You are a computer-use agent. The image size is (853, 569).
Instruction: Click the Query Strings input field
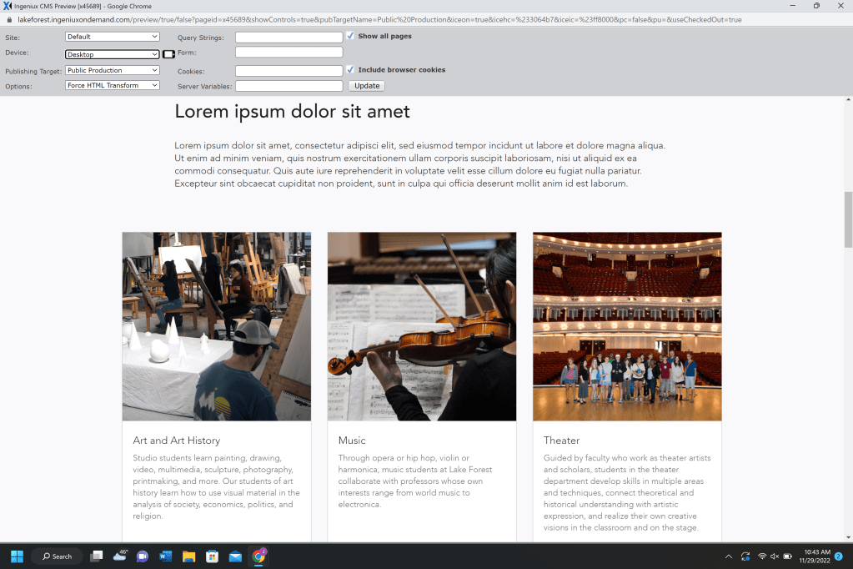(x=289, y=38)
